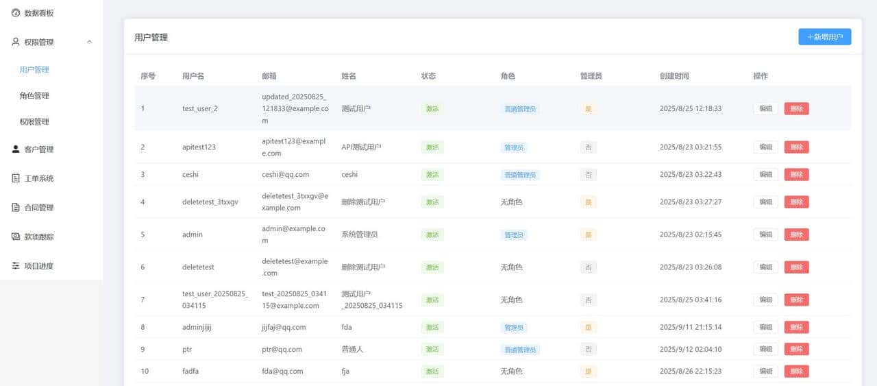Click name 系统管理员
Viewport: 877px width, 386px height.
[x=360, y=234]
